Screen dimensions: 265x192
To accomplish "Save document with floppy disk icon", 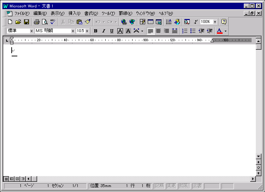I will pos(26,22).
